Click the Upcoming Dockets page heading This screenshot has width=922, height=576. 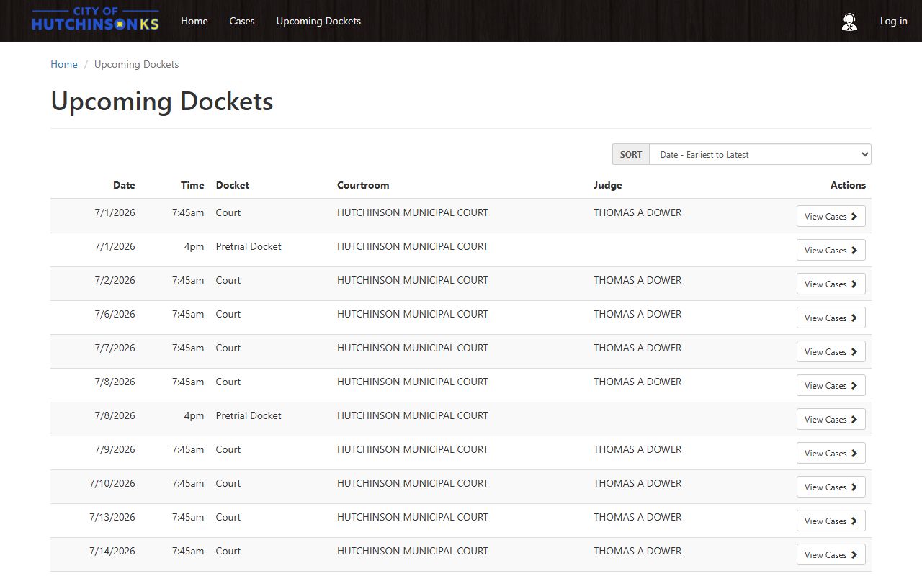tap(162, 101)
